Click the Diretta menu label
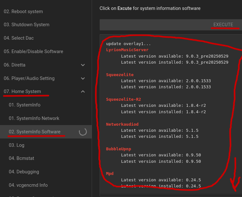This screenshot has width=242, height=197. click(14, 65)
